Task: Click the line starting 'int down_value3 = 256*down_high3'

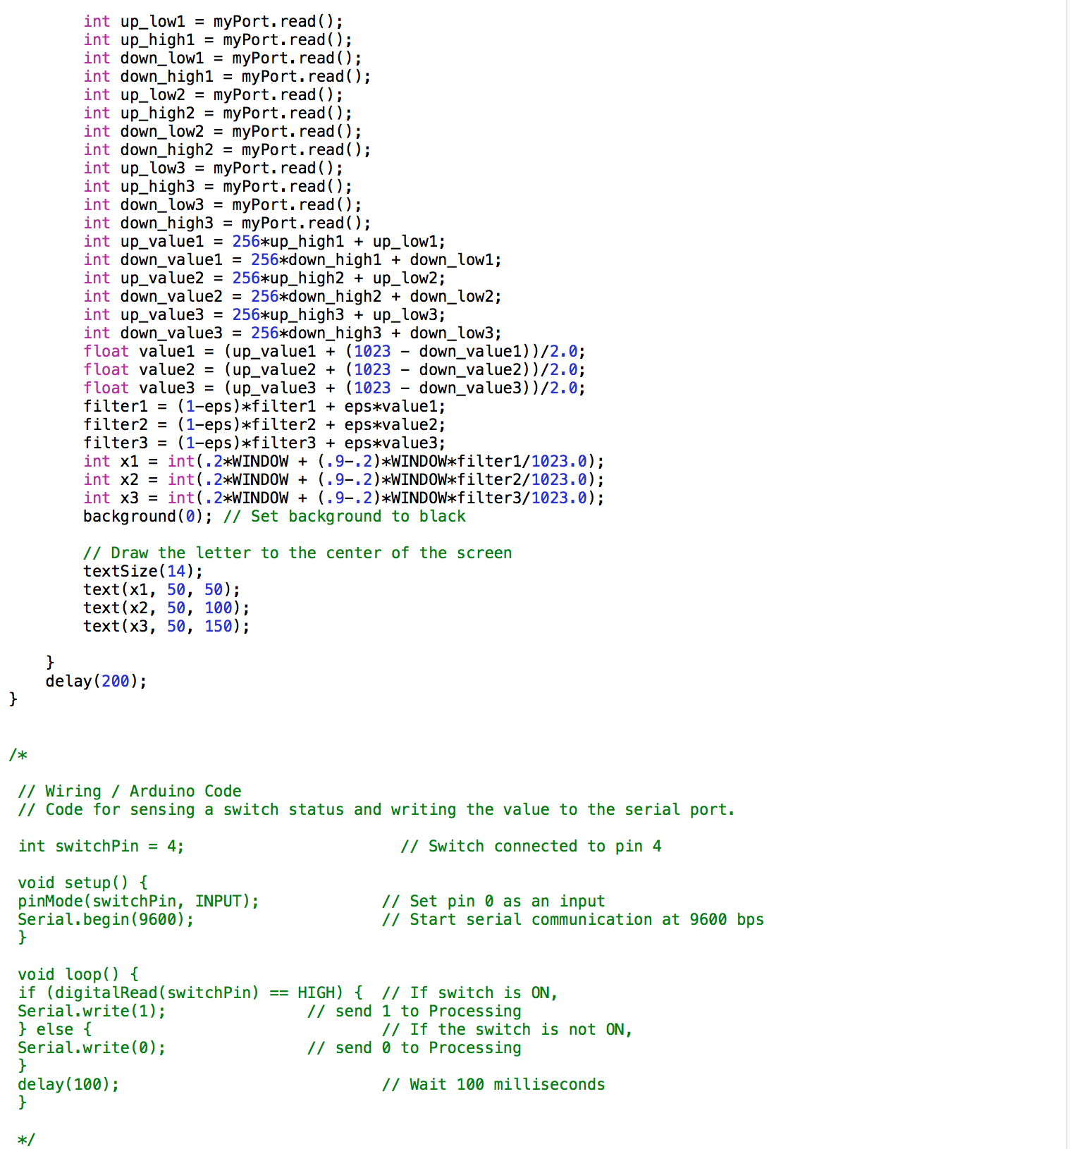Action: [293, 333]
